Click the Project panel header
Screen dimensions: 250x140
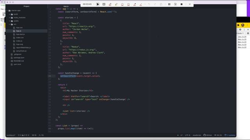pos(27,6)
